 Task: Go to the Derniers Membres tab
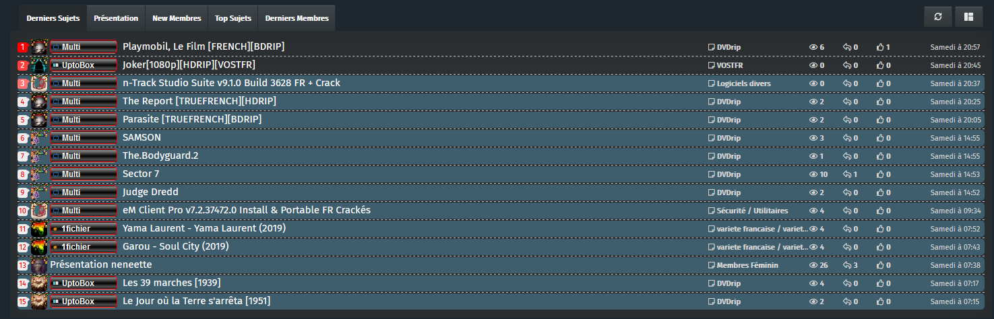click(x=297, y=18)
